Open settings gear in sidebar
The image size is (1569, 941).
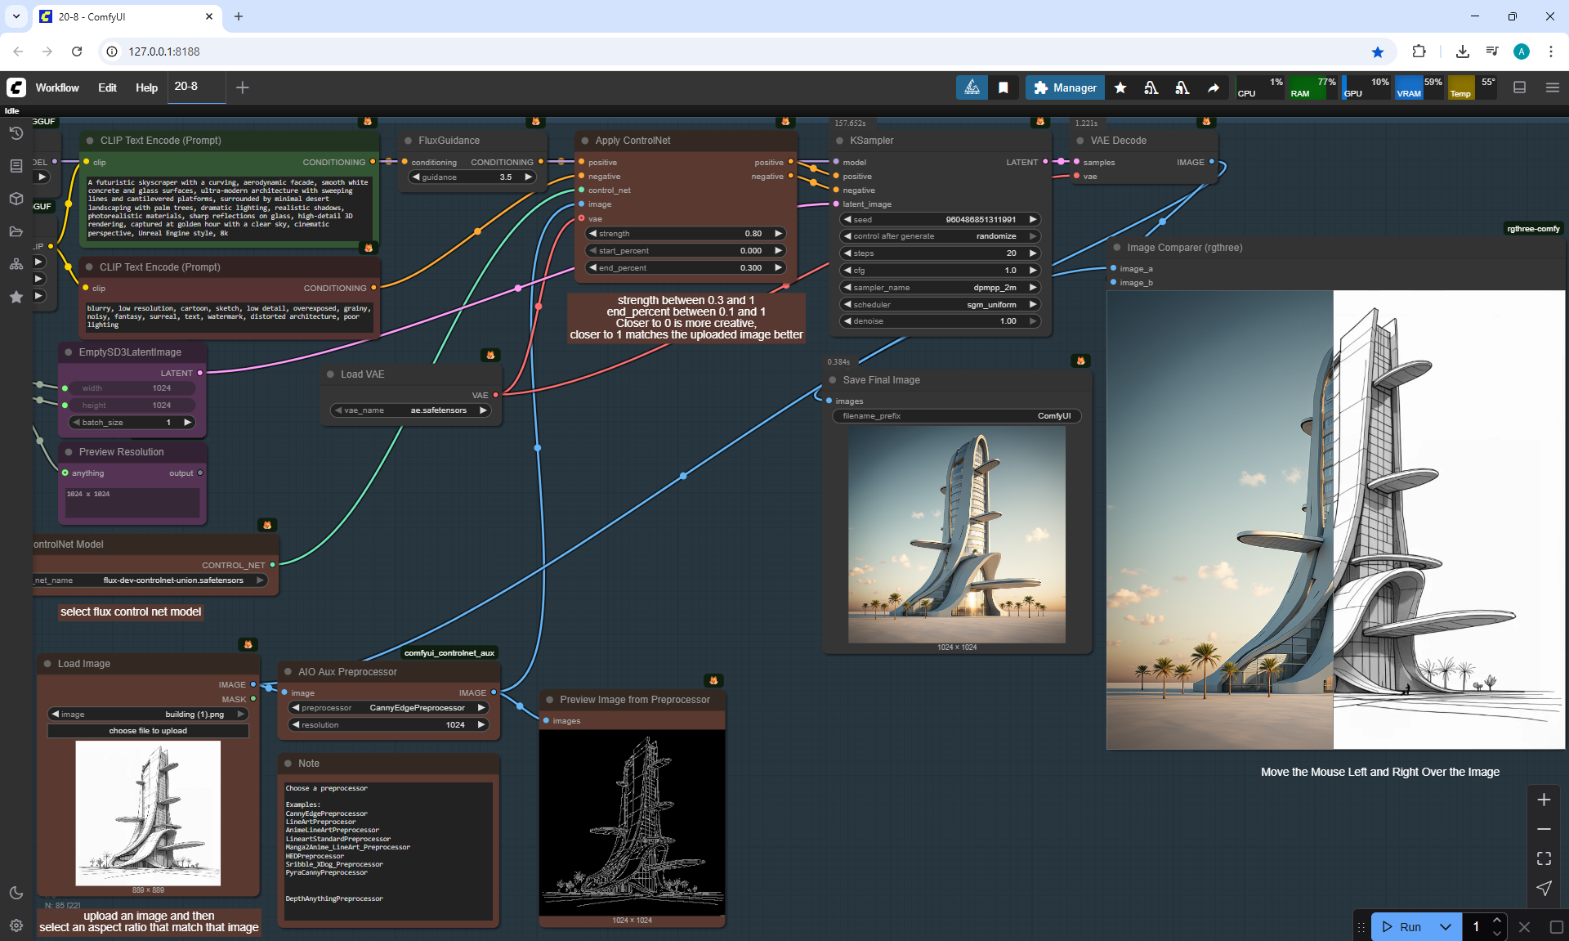16,925
